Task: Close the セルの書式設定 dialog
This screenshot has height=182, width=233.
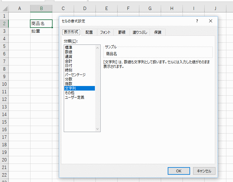Action: (x=211, y=21)
